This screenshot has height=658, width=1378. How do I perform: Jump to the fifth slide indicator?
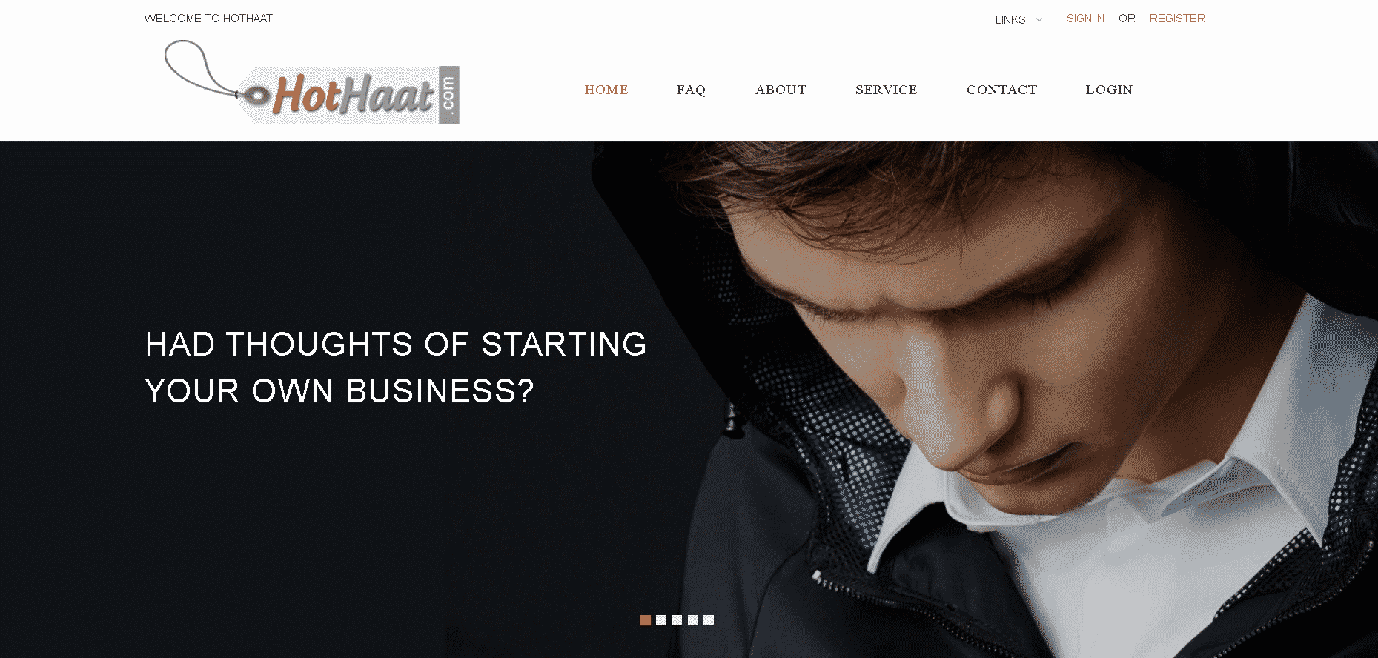point(709,620)
